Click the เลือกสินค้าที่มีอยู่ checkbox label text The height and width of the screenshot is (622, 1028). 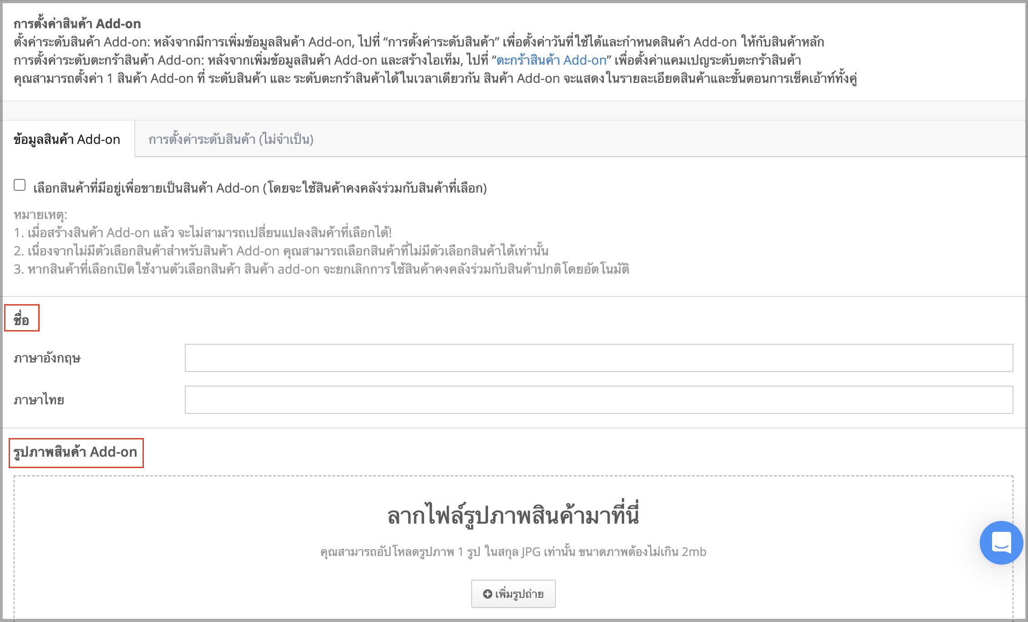[260, 188]
